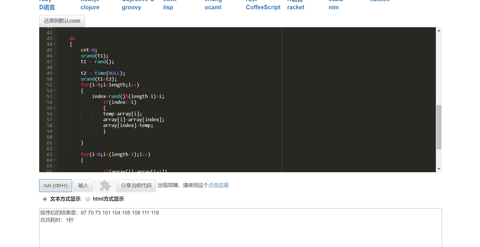Switch to the clojure language

90,7
